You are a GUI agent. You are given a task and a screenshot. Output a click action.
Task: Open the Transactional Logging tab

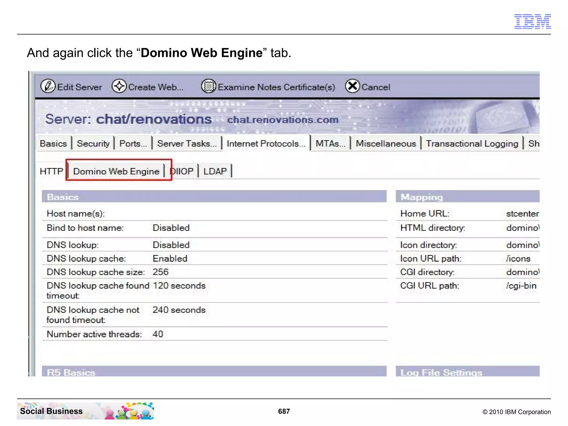[x=472, y=144]
